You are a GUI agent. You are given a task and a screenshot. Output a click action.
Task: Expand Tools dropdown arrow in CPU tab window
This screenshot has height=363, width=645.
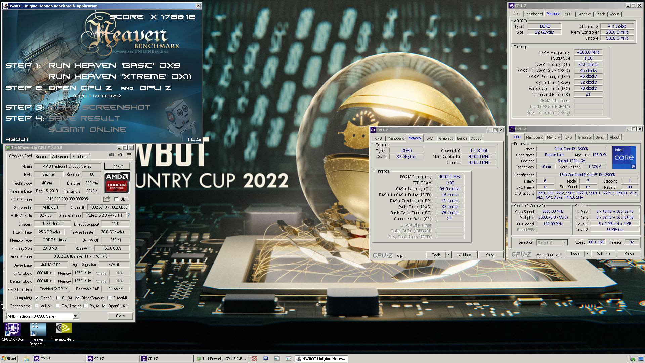coord(587,254)
